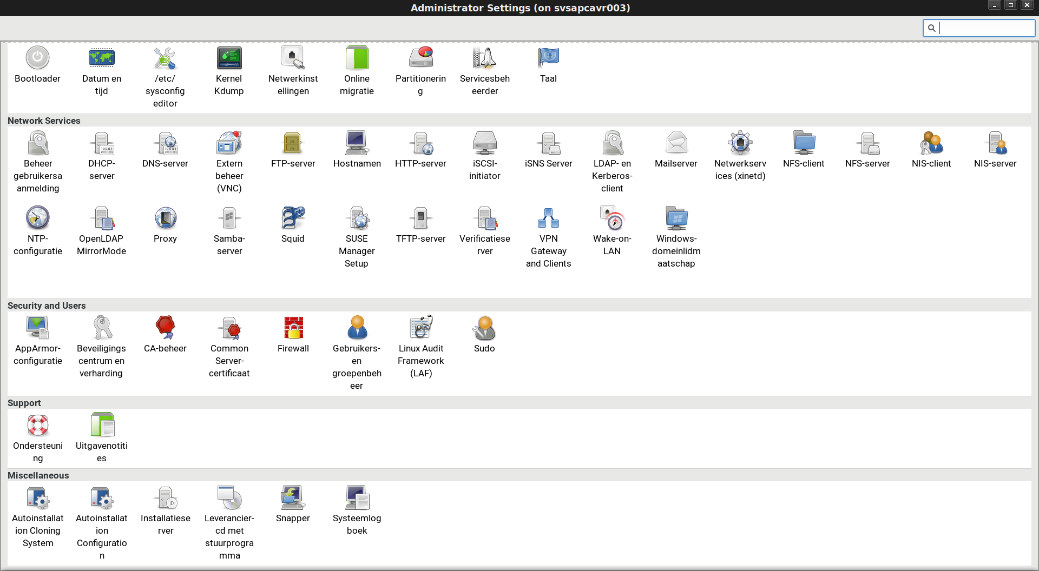Start SUSE Manager Setup
Viewport: 1039px width, 571px height.
[x=357, y=218]
